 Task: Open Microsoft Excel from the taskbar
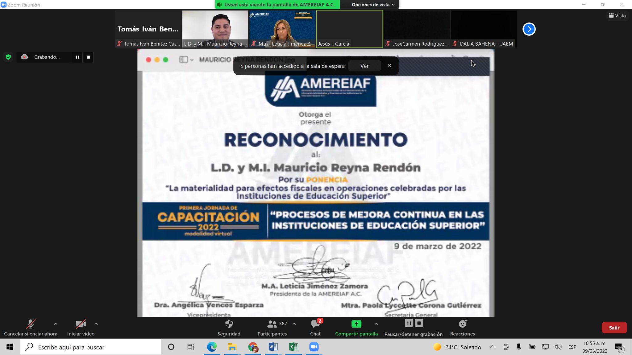(x=293, y=347)
